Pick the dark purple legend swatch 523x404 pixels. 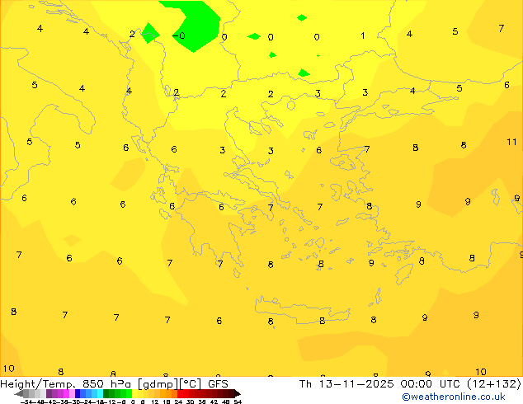point(49,393)
